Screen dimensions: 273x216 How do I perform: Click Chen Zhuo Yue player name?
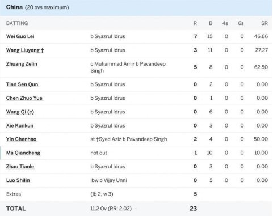coord(24,98)
